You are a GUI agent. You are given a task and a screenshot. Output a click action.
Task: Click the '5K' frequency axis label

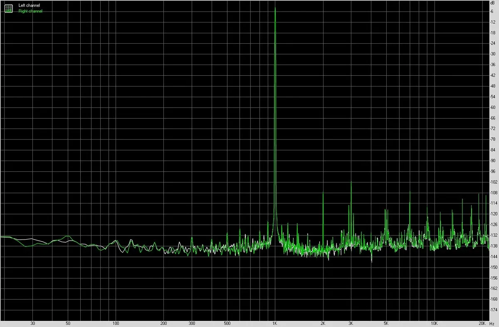[x=386, y=323]
